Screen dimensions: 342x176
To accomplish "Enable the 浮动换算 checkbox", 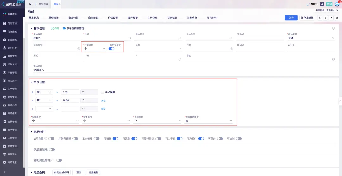I will 102,92.
